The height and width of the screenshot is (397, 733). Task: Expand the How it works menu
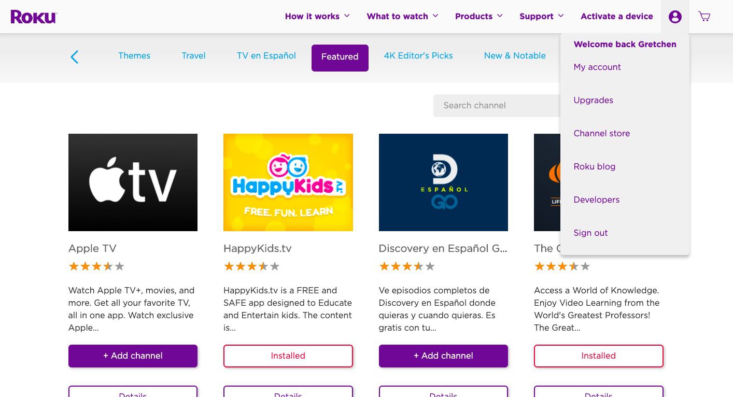coord(317,16)
